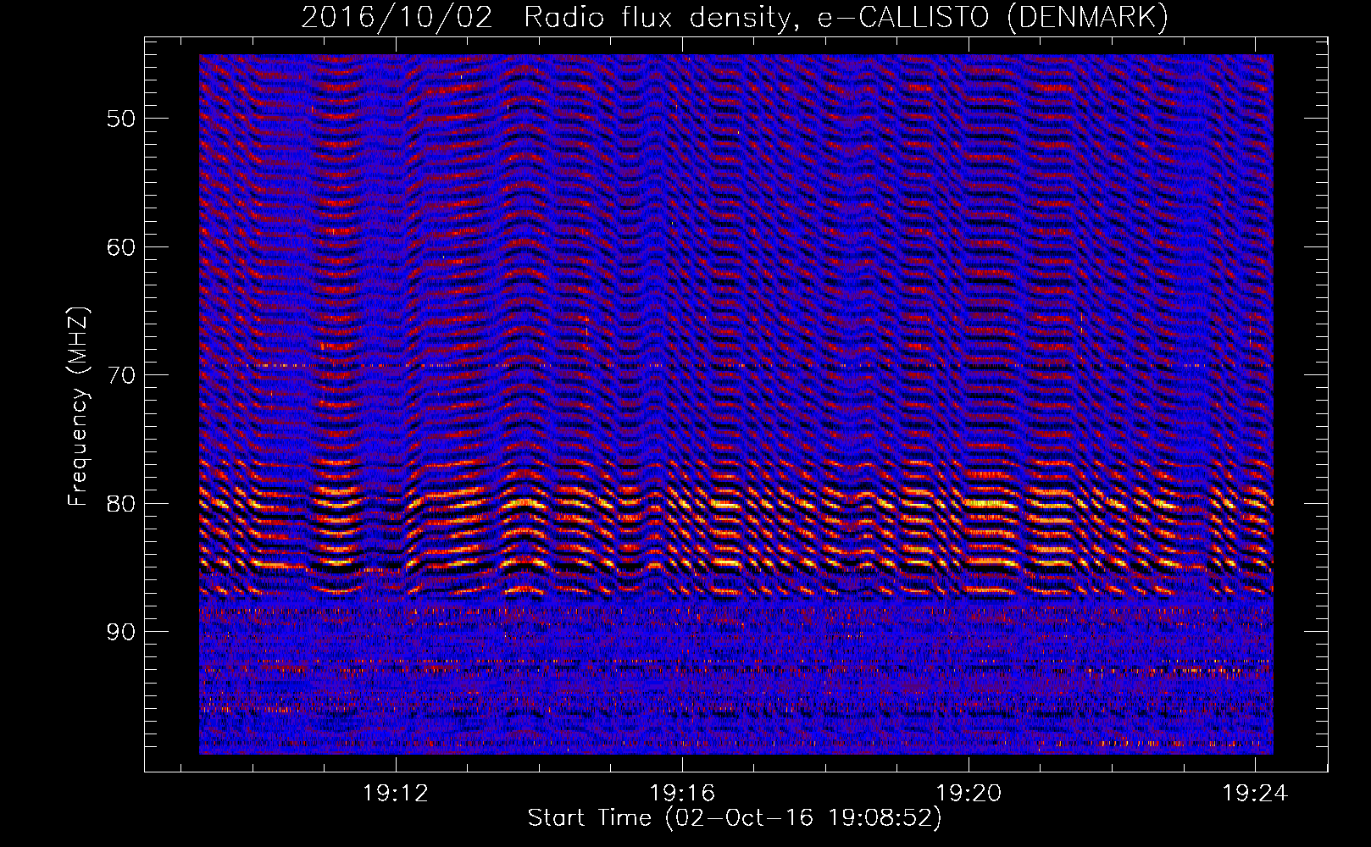
Task: Click the 80 frequency tick label
Action: click(121, 504)
